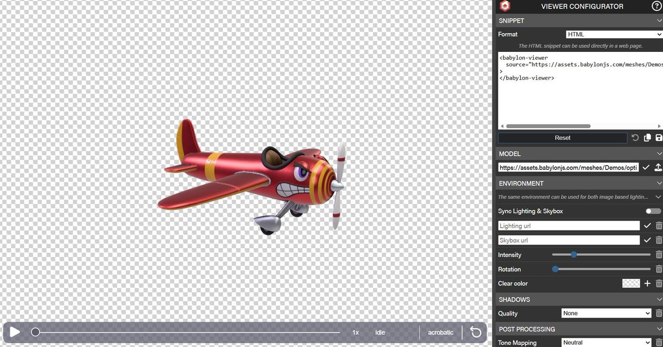The width and height of the screenshot is (663, 347).
Task: Click the HTML snippet usage note text
Action: [580, 46]
